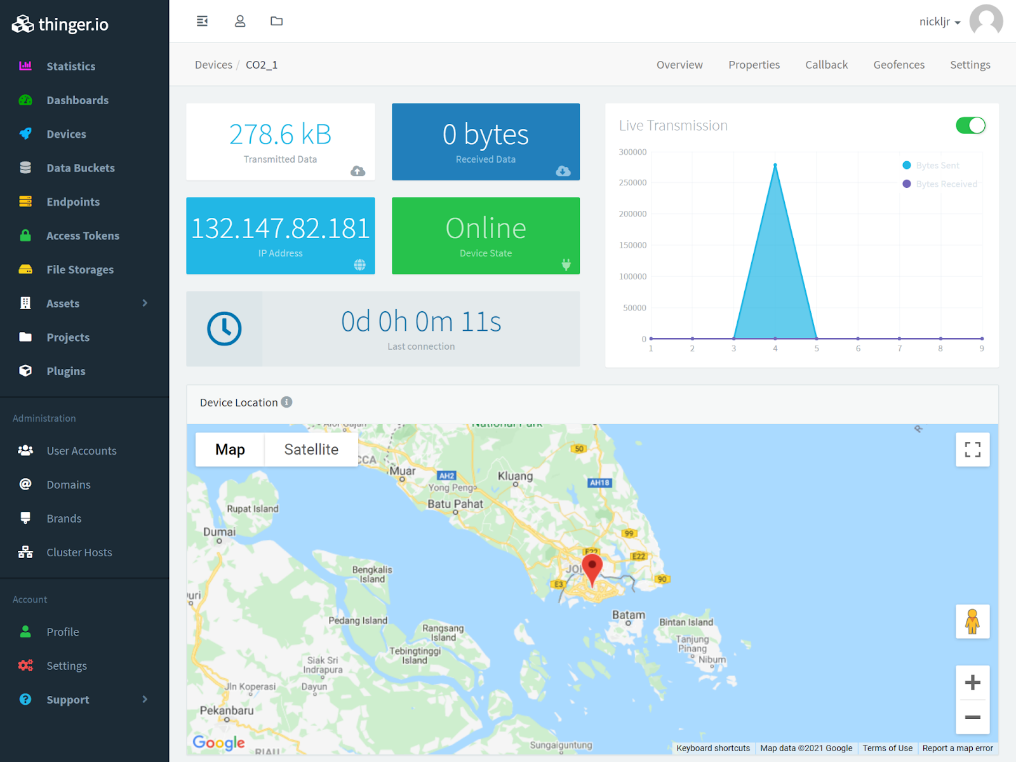Viewport: 1016px width, 762px height.
Task: Click the Endpoints sidebar icon
Action: pos(25,201)
